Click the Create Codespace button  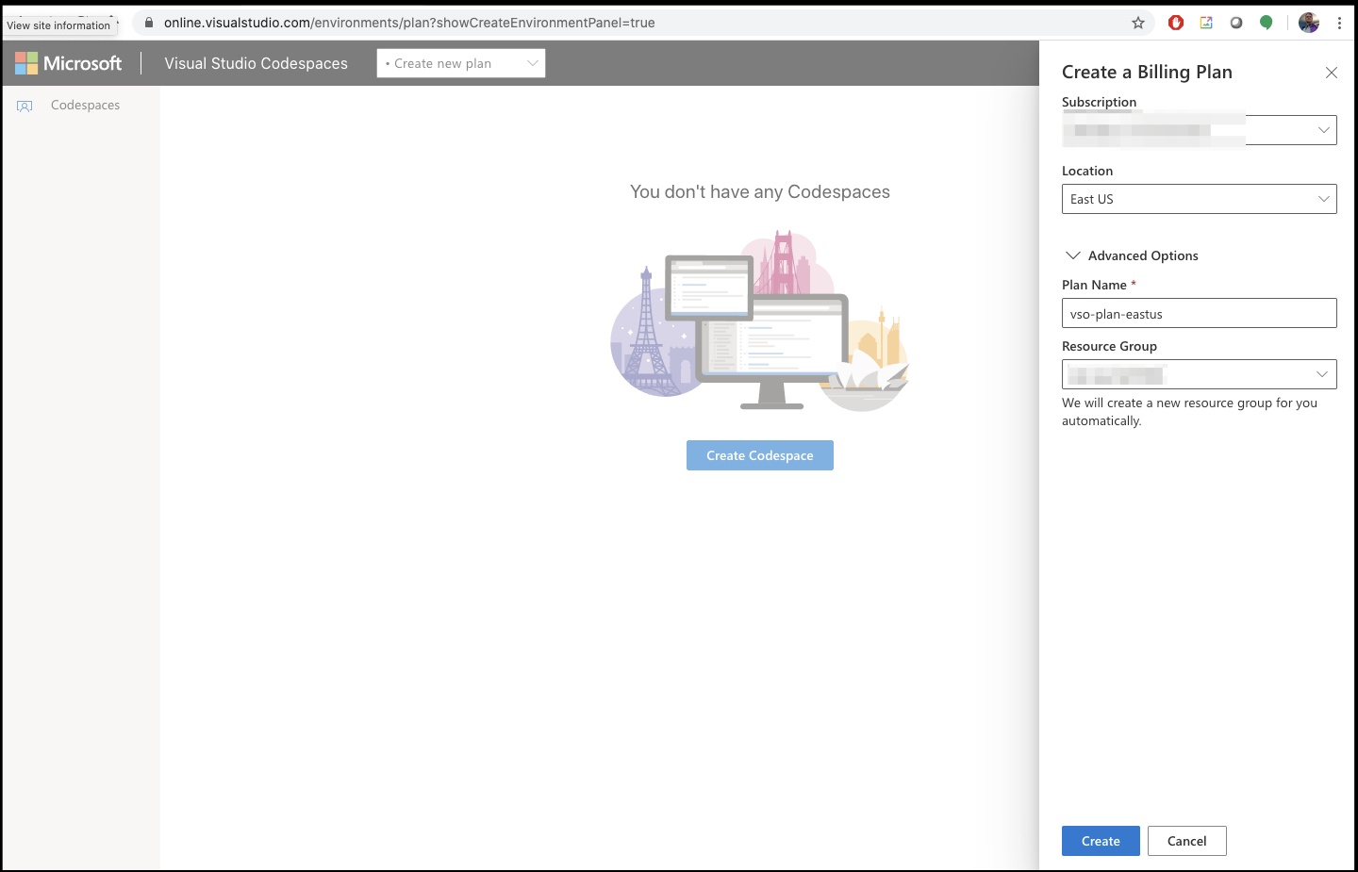click(x=760, y=455)
